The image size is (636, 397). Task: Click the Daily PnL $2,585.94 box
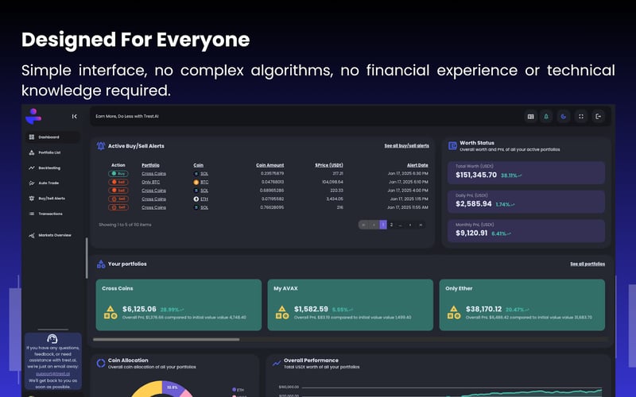(x=526, y=202)
